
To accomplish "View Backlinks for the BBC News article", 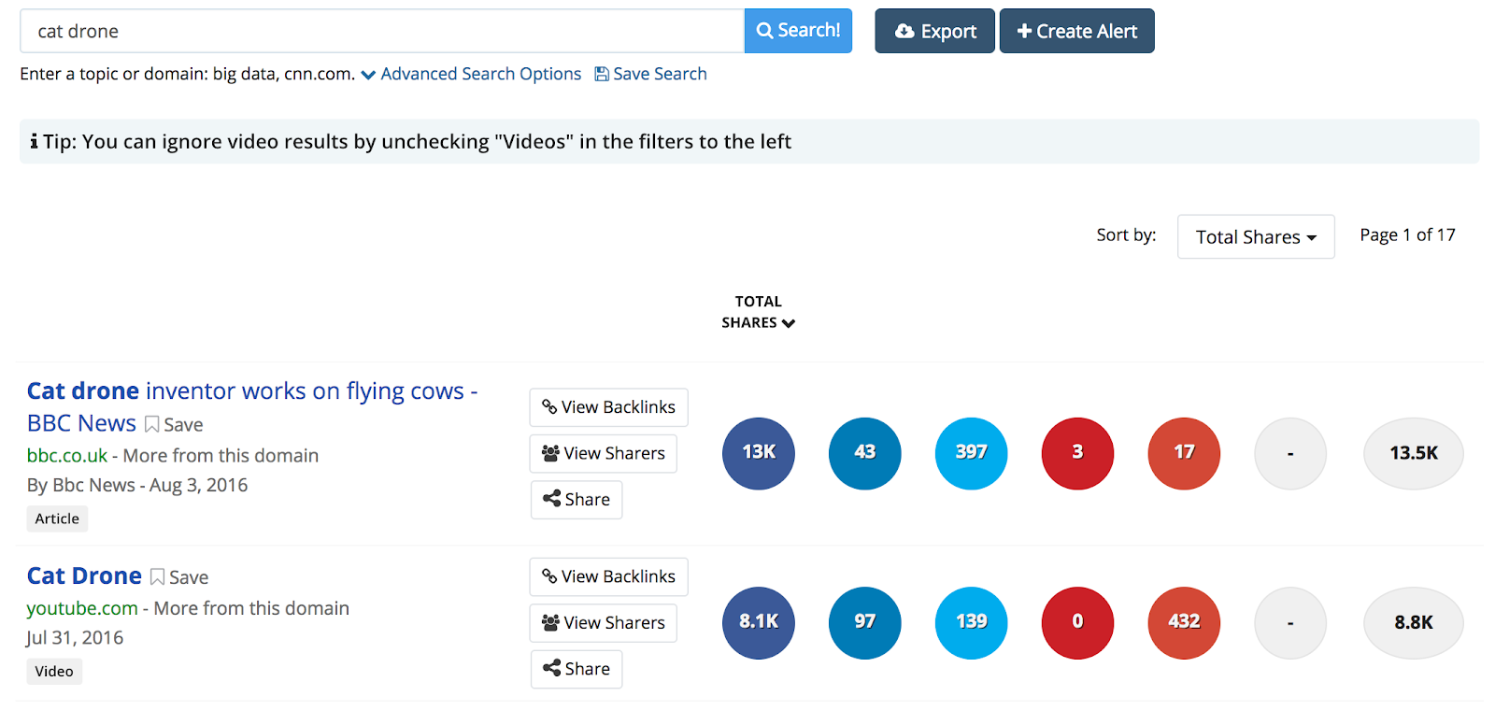I will 608,407.
